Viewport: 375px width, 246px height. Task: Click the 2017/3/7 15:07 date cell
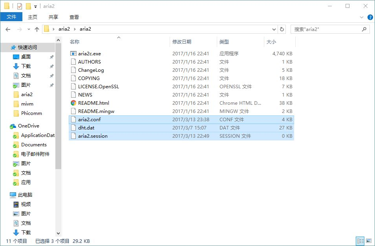tap(189, 128)
